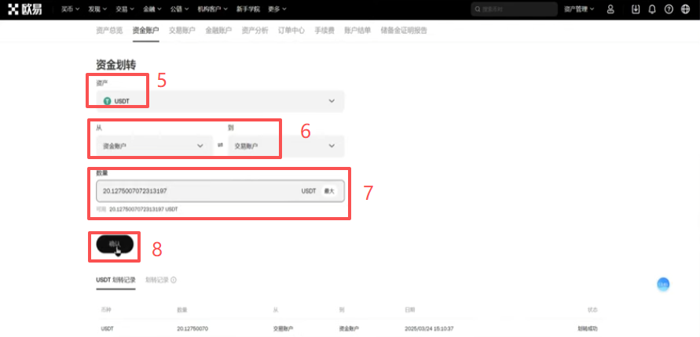Image resolution: width=700 pixels, height=337 pixels.
Task: Click the USDT coin icon in 资产 field
Action: tap(107, 101)
